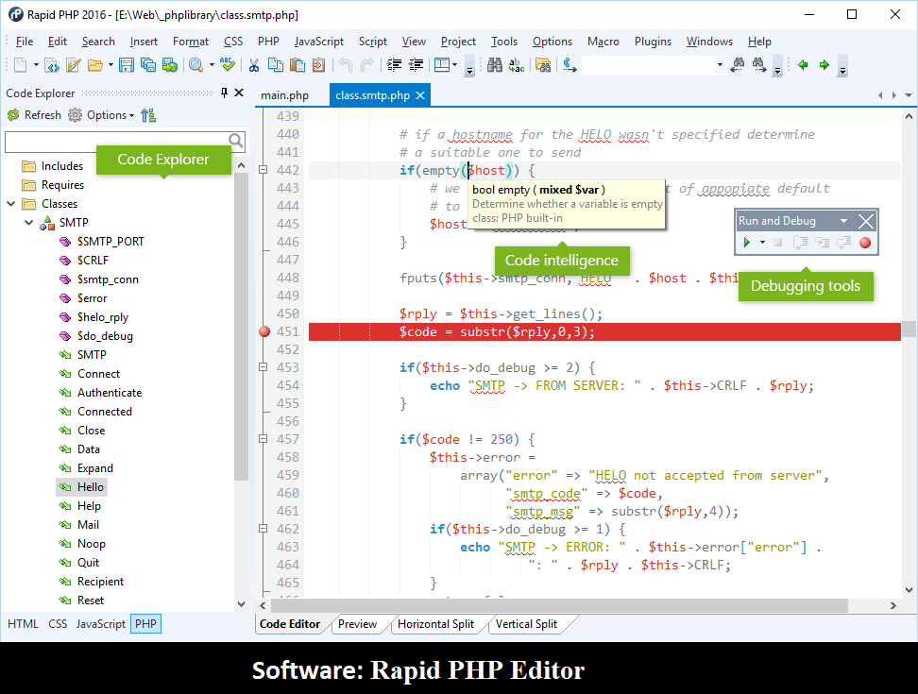The image size is (918, 694).
Task: Start debugging with the green play button
Action: tap(746, 243)
